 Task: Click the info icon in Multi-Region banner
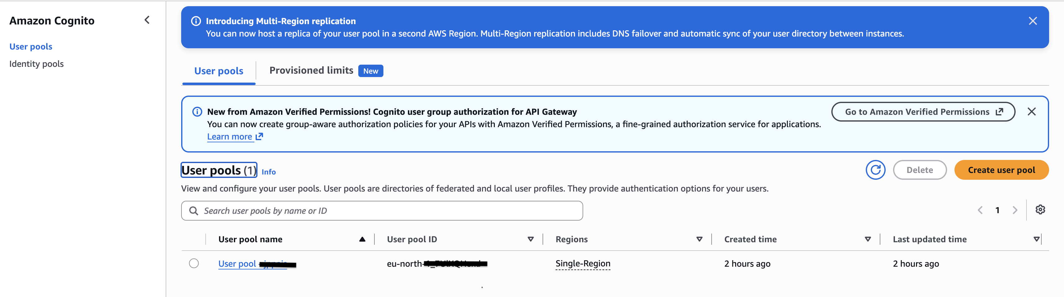coord(196,21)
